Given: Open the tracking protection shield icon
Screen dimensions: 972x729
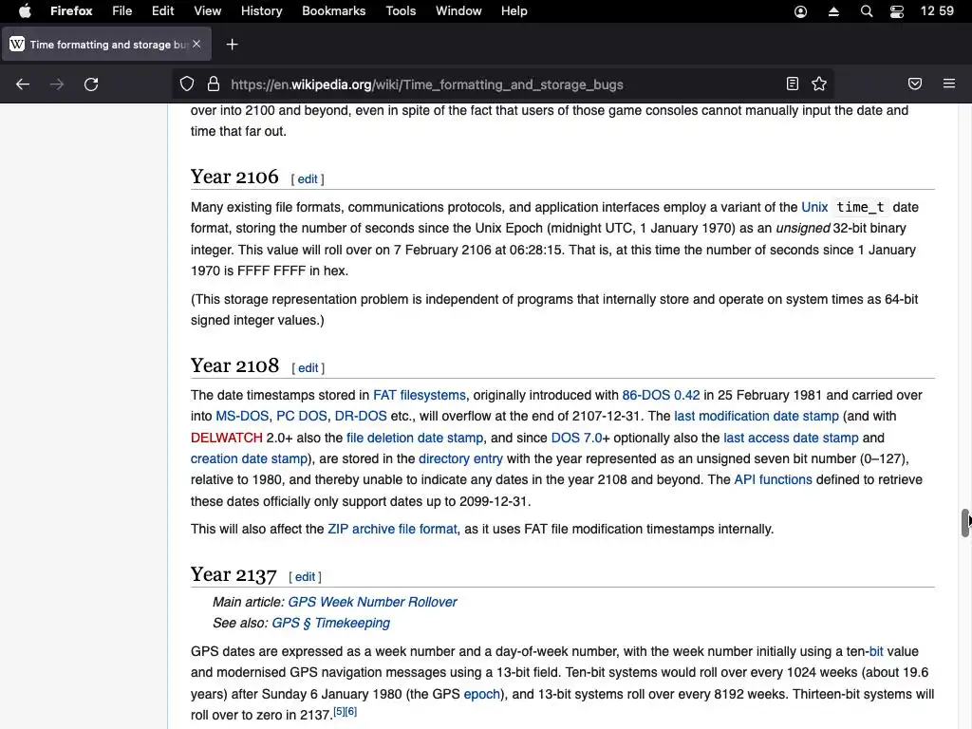Looking at the screenshot, I should [x=187, y=84].
